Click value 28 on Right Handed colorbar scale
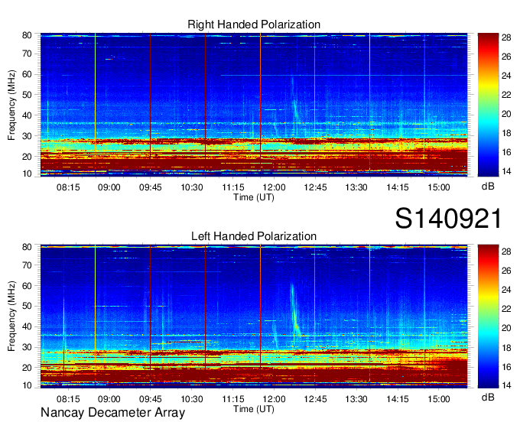 click(x=506, y=37)
